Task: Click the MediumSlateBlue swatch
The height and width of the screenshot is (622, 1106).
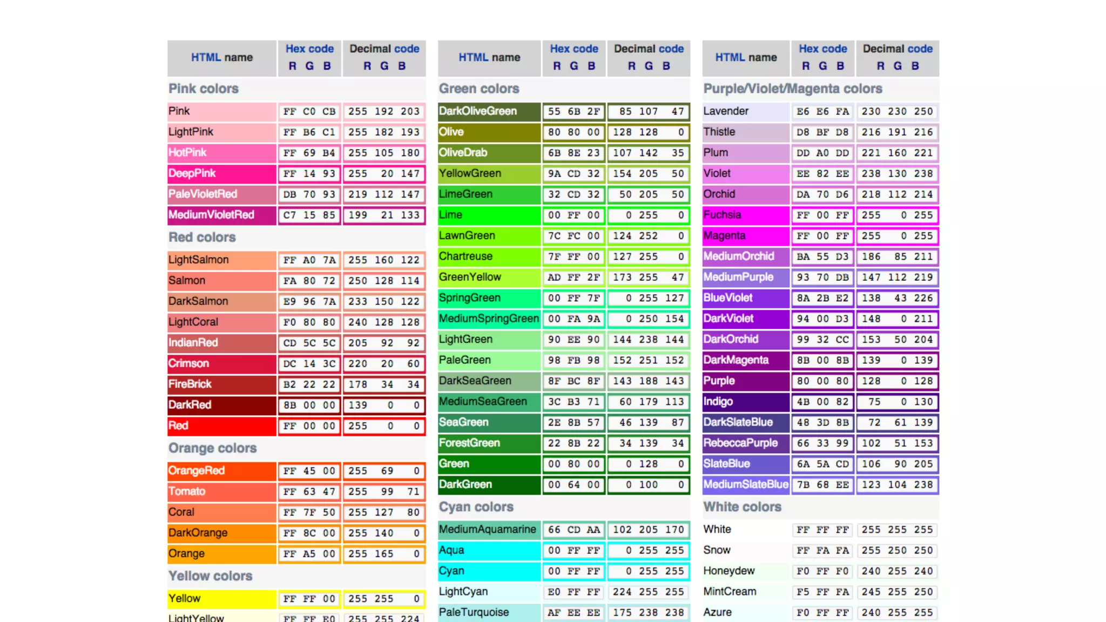Action: pos(745,485)
